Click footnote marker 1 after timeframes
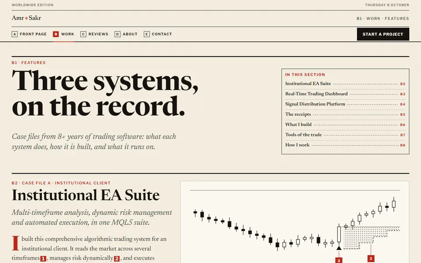This screenshot has width=421, height=263. point(43,259)
